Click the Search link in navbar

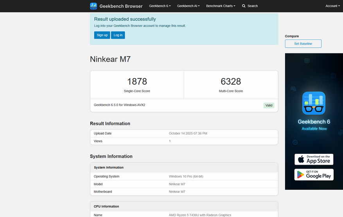252,6
